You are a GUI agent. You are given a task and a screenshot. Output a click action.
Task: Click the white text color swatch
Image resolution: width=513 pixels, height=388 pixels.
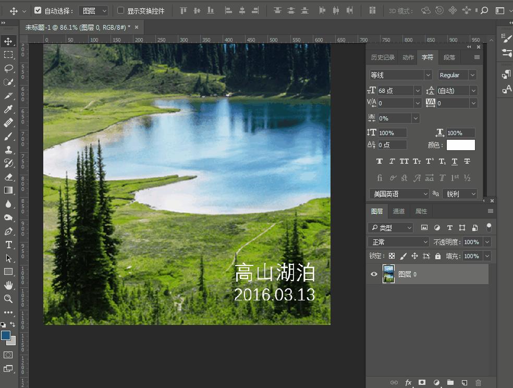coord(461,145)
